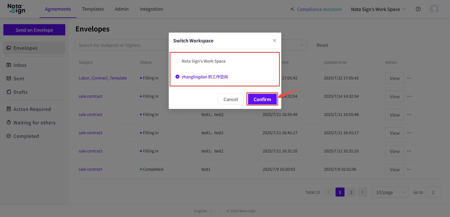Select Nota Sign's Work Space radio option
The image size is (450, 217).
click(x=177, y=61)
